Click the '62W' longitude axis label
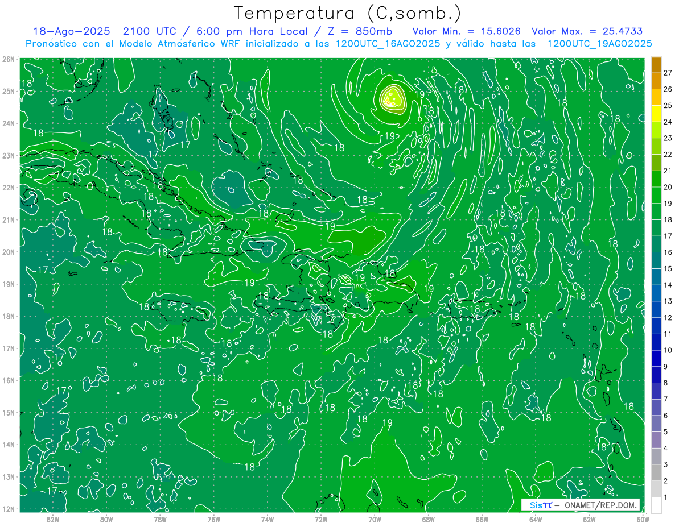Image resolution: width=683 pixels, height=527 pixels. pos(589,519)
